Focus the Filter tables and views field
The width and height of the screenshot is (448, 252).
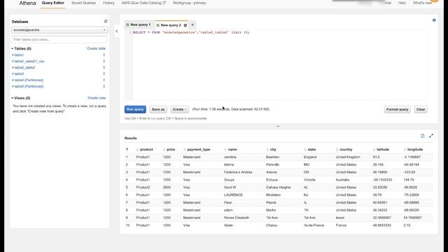coord(59,40)
